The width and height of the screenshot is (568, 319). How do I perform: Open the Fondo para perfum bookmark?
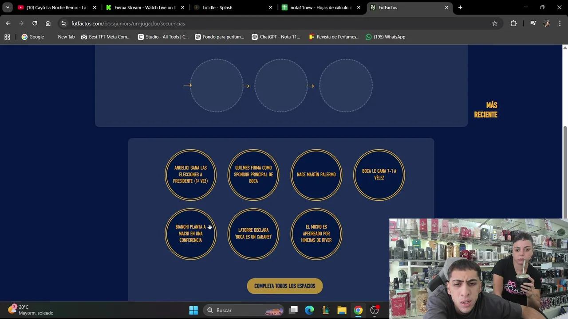click(x=220, y=37)
